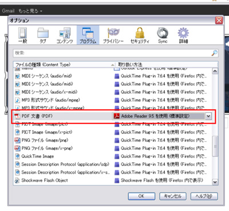Open the 詳細 (Advanced) pane
229x211 pixels.
183,35
